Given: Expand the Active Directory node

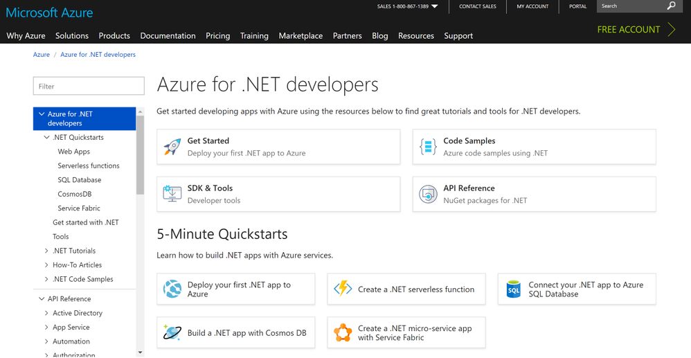Looking at the screenshot, I should (x=46, y=312).
